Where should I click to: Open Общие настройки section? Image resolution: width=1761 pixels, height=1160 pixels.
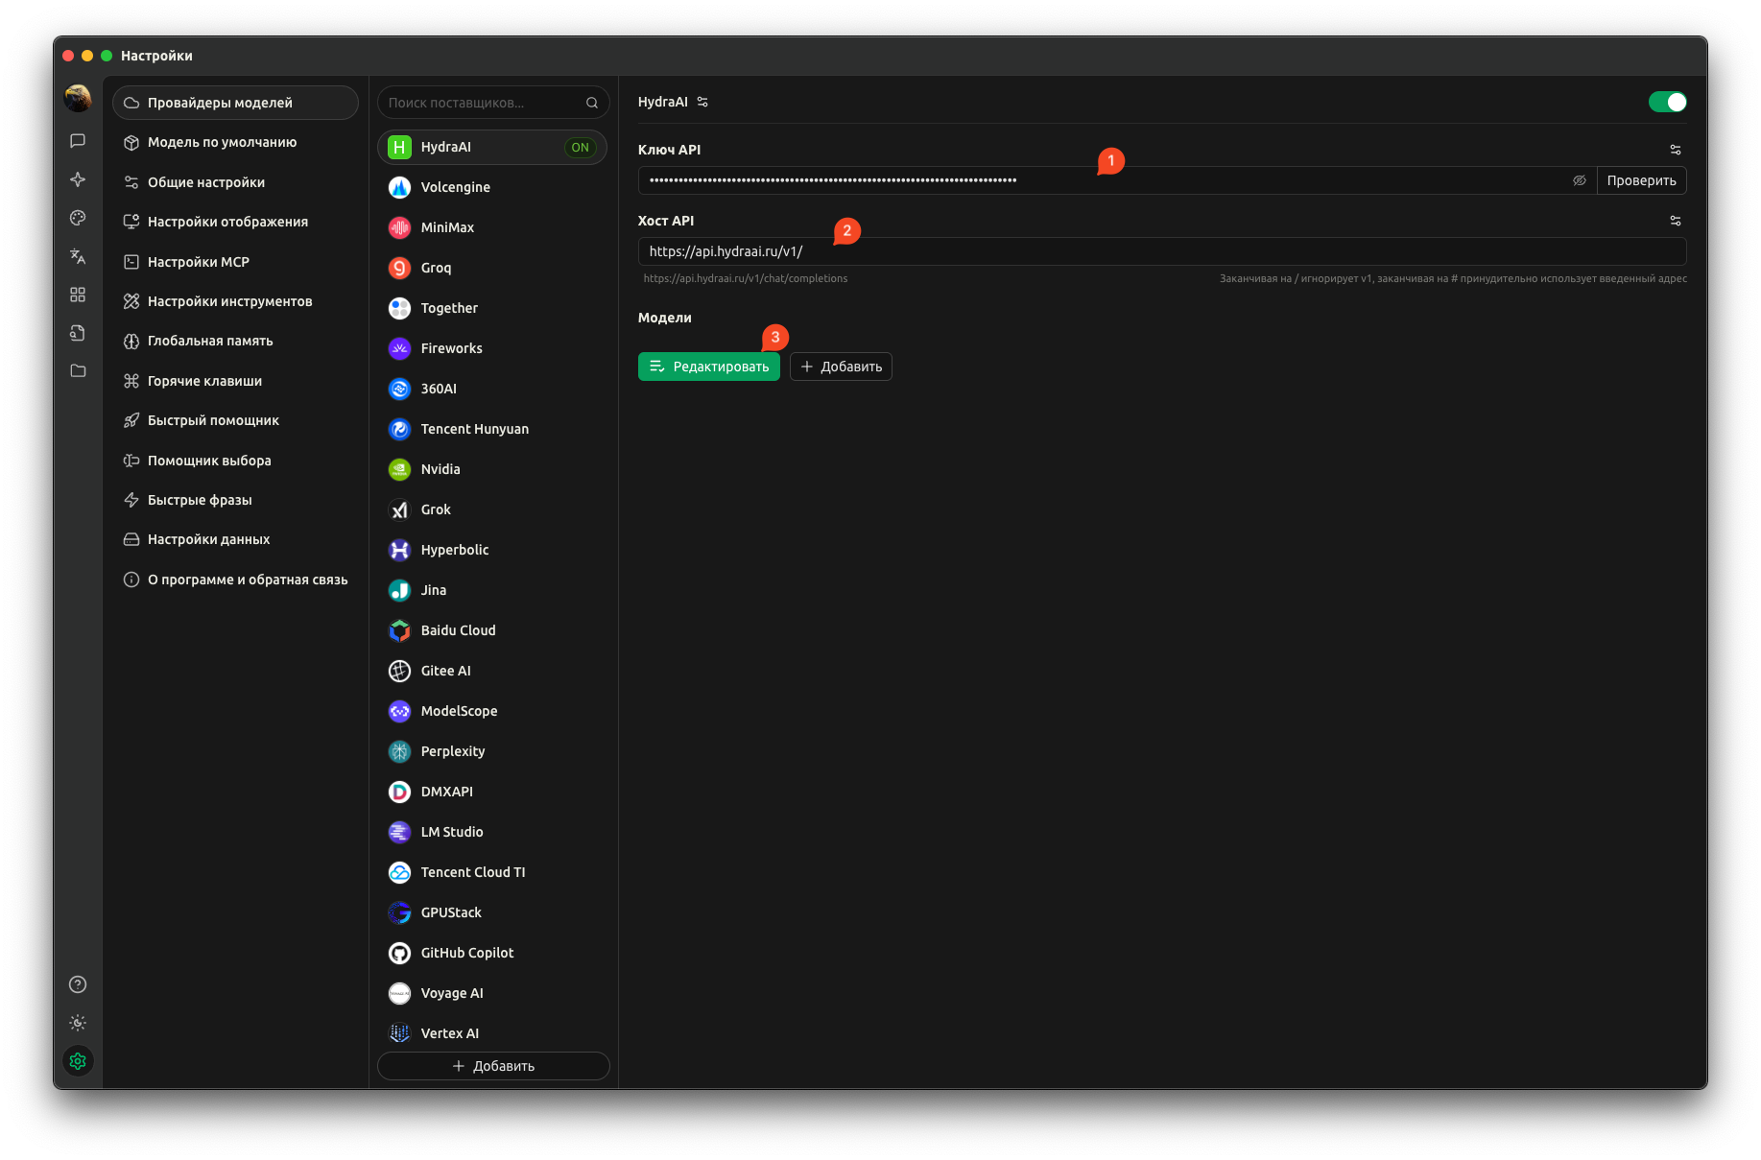click(235, 182)
